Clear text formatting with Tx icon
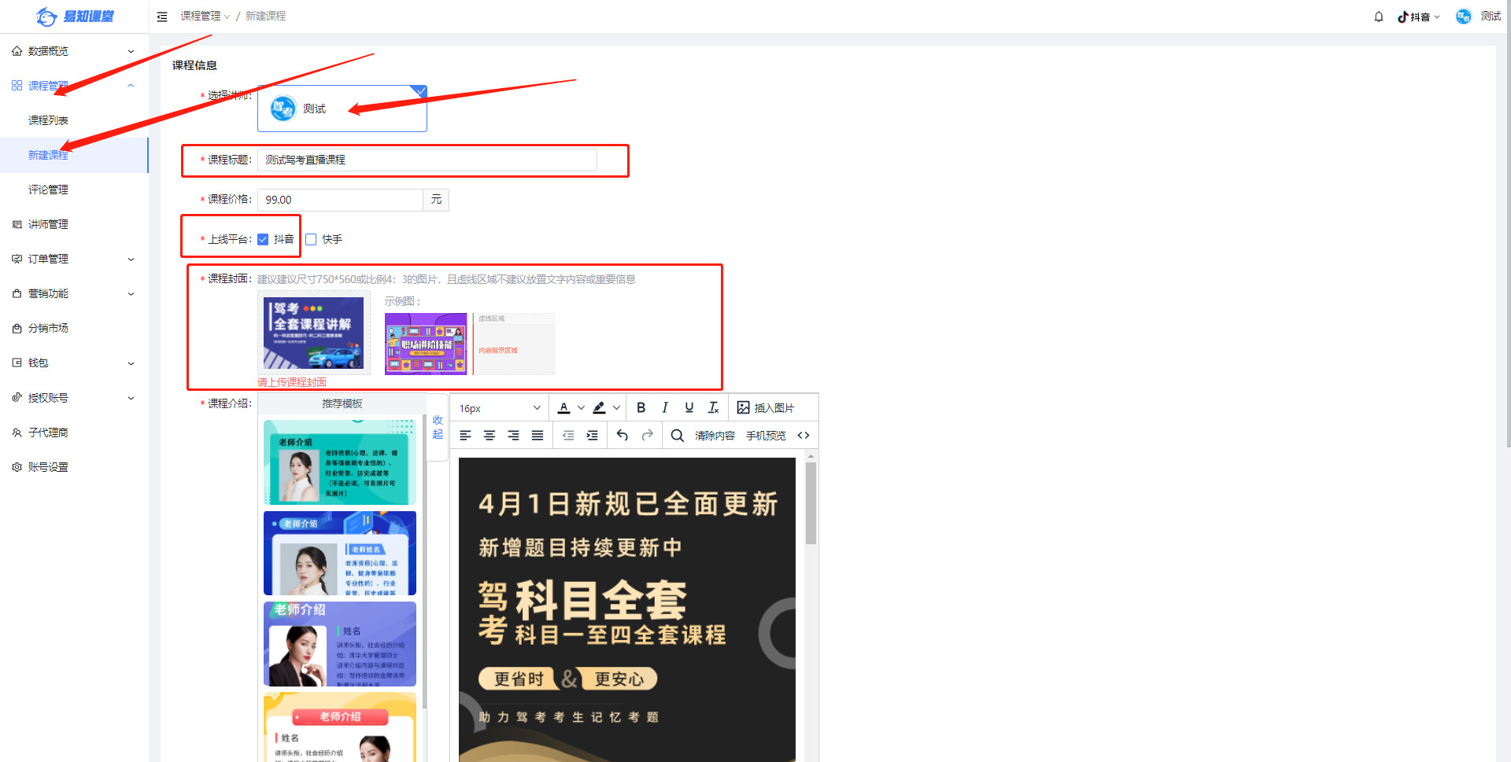 714,407
